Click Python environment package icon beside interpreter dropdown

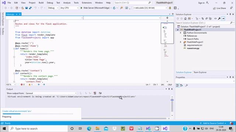[x=170, y=8]
